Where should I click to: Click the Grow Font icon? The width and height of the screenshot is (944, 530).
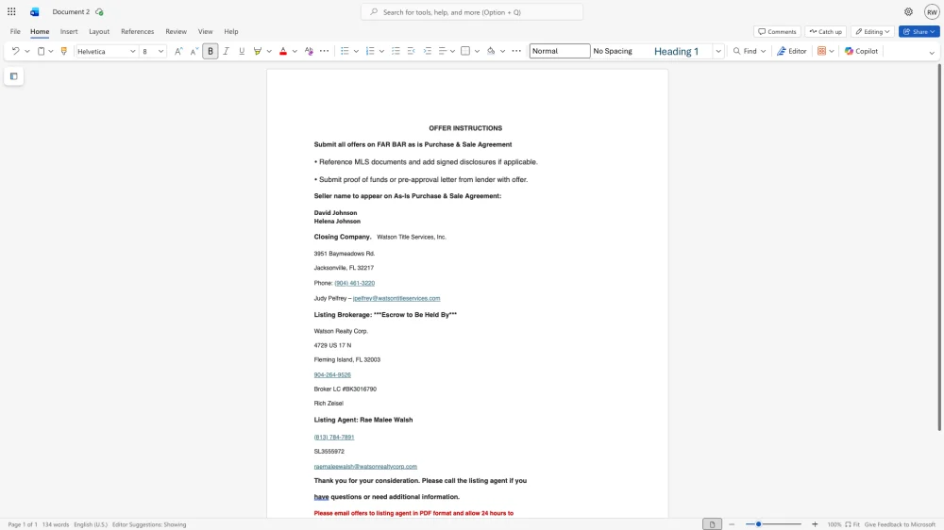coord(178,51)
